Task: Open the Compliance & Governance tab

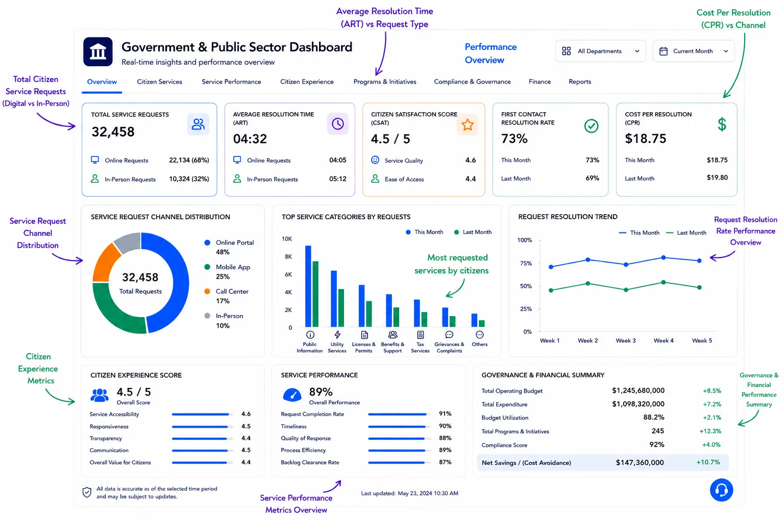Action: click(472, 82)
